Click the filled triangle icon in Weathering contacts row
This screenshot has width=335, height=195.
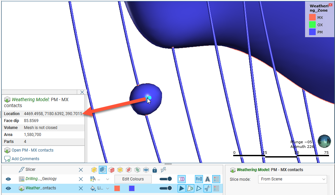(181, 188)
